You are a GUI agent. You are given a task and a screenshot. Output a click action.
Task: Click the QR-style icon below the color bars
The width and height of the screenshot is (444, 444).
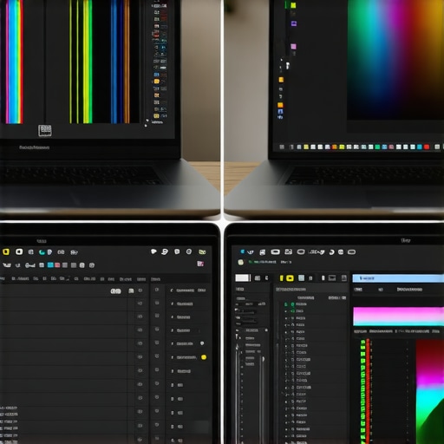click(45, 130)
